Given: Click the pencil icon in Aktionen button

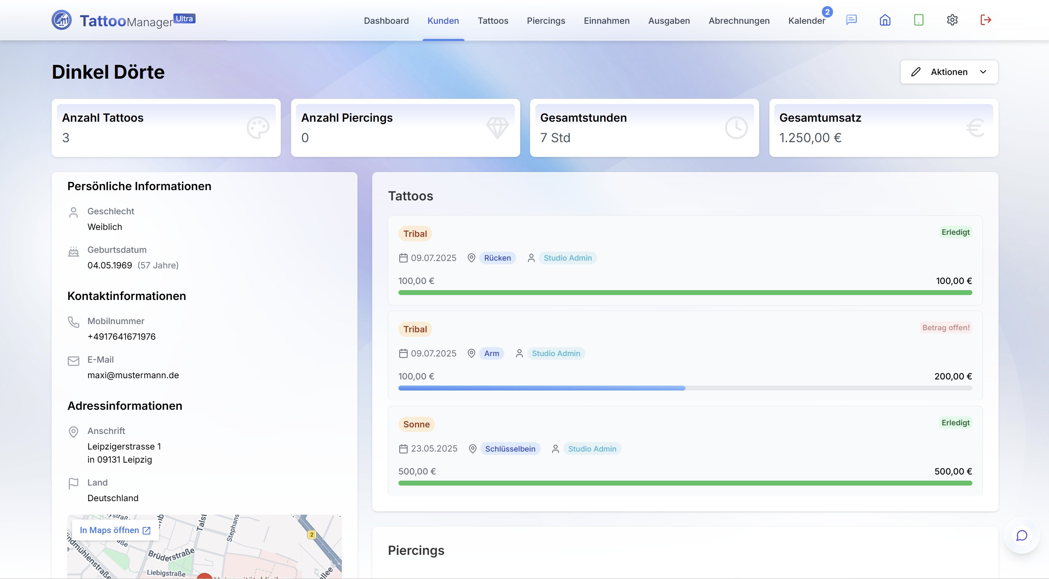Looking at the screenshot, I should click(x=916, y=72).
